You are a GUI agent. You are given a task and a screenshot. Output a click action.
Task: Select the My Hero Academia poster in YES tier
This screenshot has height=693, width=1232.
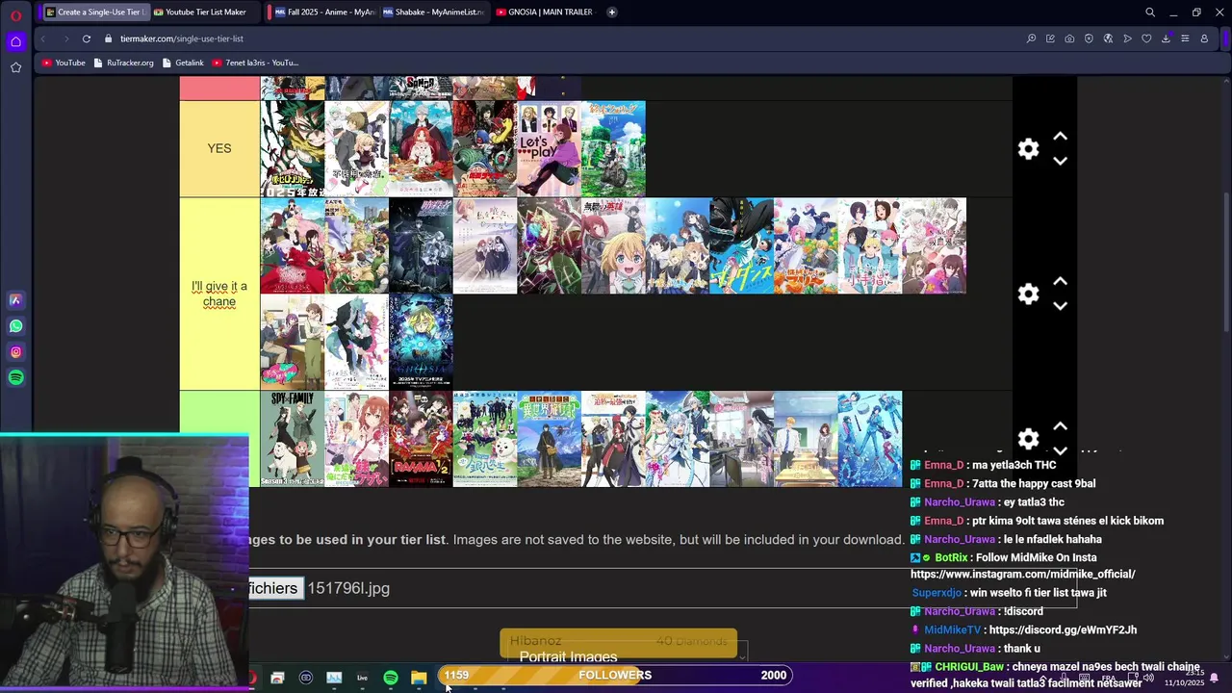[293, 149]
